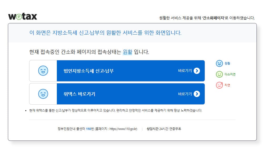The width and height of the screenshot is (266, 156).
Task: Click the arrow icon on 법인지방소득세 바로가기
Action: 197,71
